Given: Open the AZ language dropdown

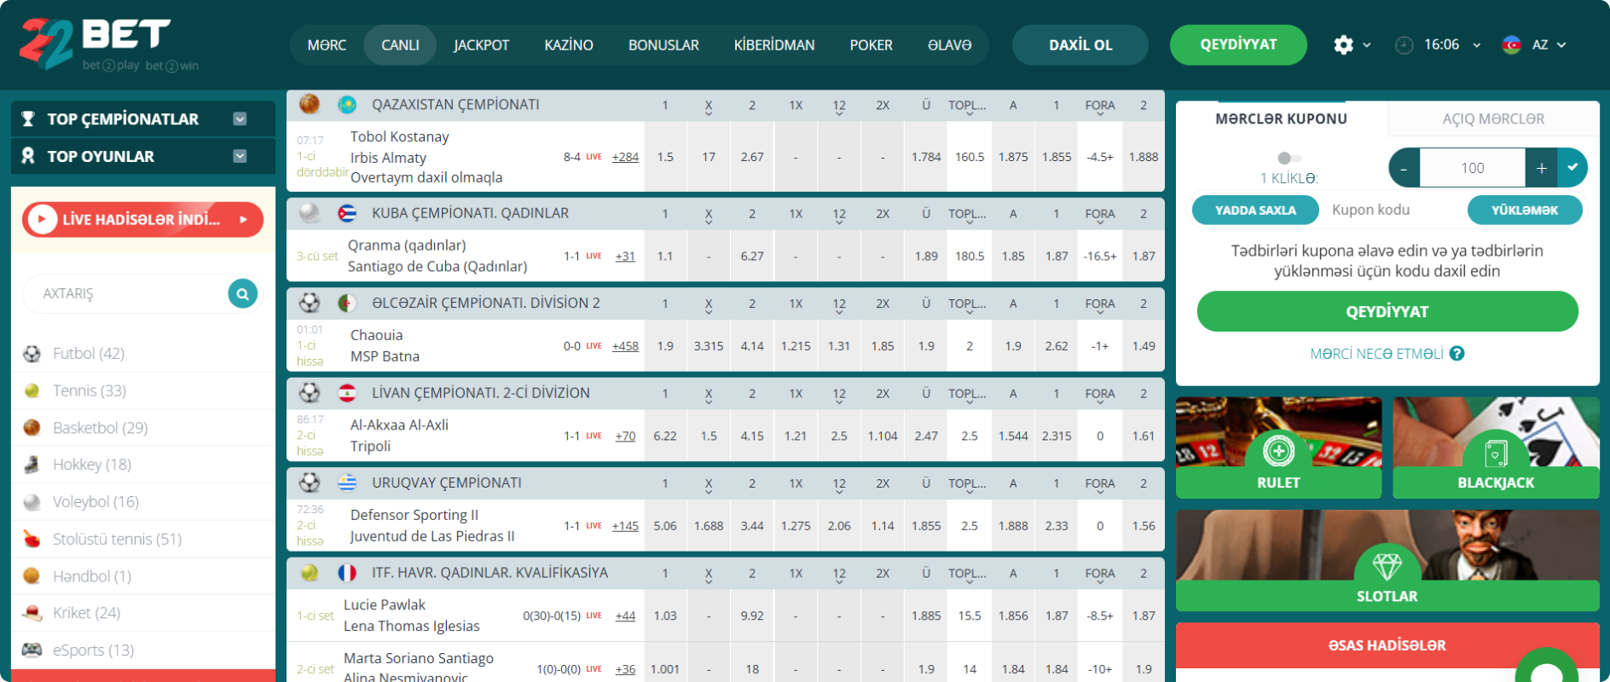Looking at the screenshot, I should coord(1549,45).
